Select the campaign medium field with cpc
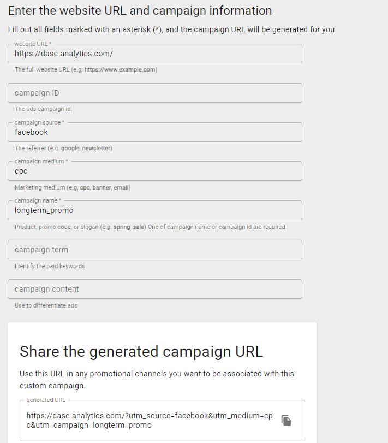The height and width of the screenshot is (443, 388). (x=155, y=171)
